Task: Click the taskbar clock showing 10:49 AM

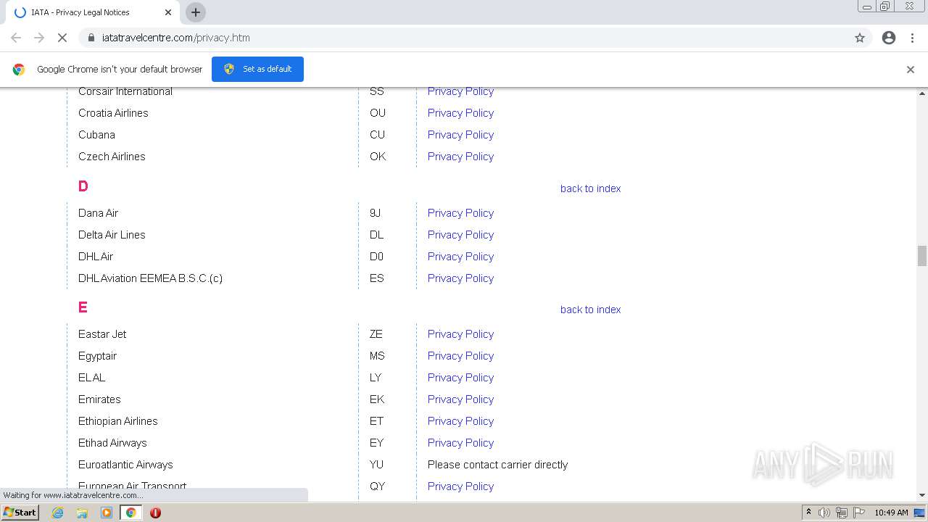Action: coord(891,513)
